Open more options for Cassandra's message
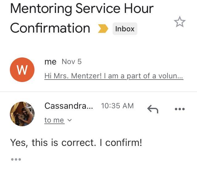Image resolution: width=197 pixels, height=184 pixels. click(x=179, y=109)
